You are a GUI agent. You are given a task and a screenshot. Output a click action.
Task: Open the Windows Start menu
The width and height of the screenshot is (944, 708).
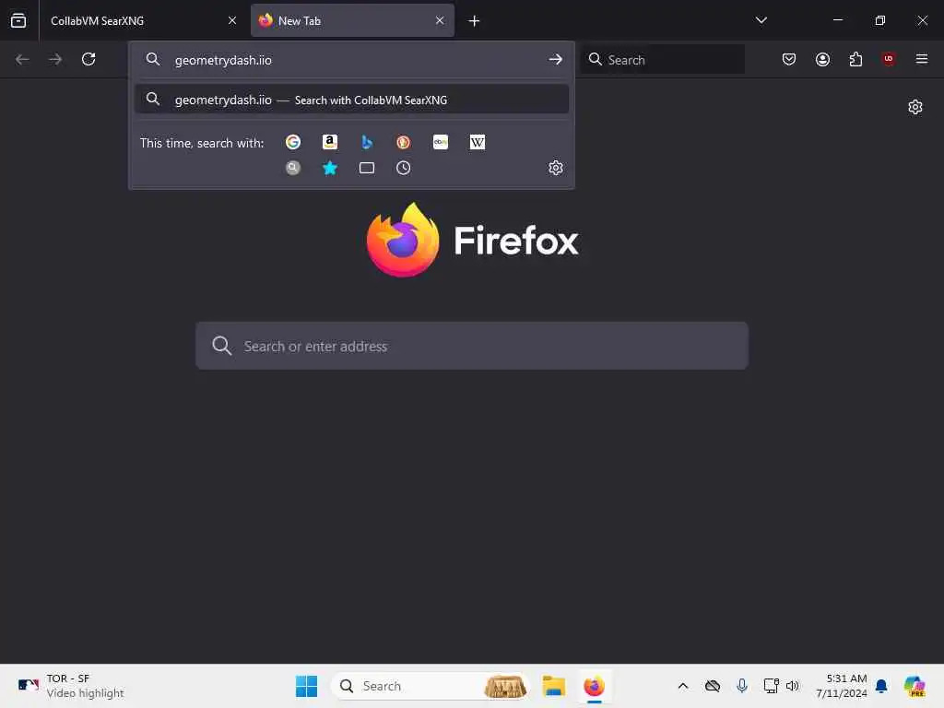click(306, 686)
